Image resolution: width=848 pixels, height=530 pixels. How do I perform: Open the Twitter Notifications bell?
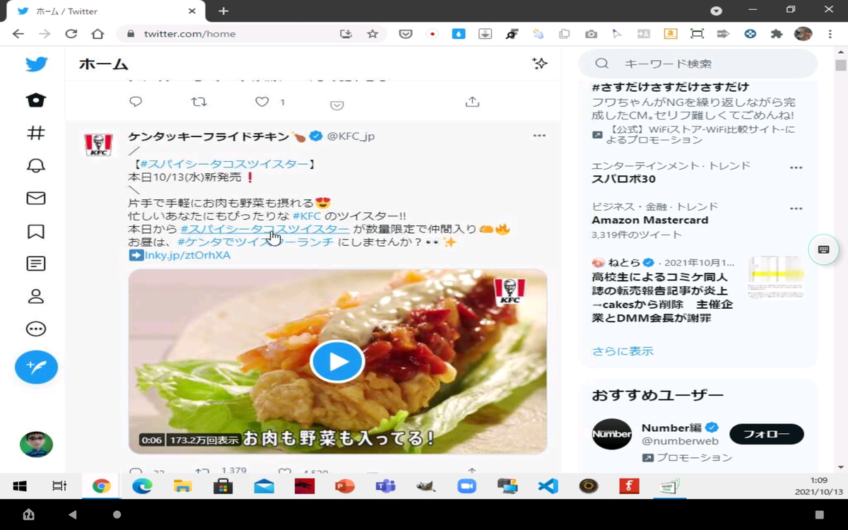tap(35, 165)
